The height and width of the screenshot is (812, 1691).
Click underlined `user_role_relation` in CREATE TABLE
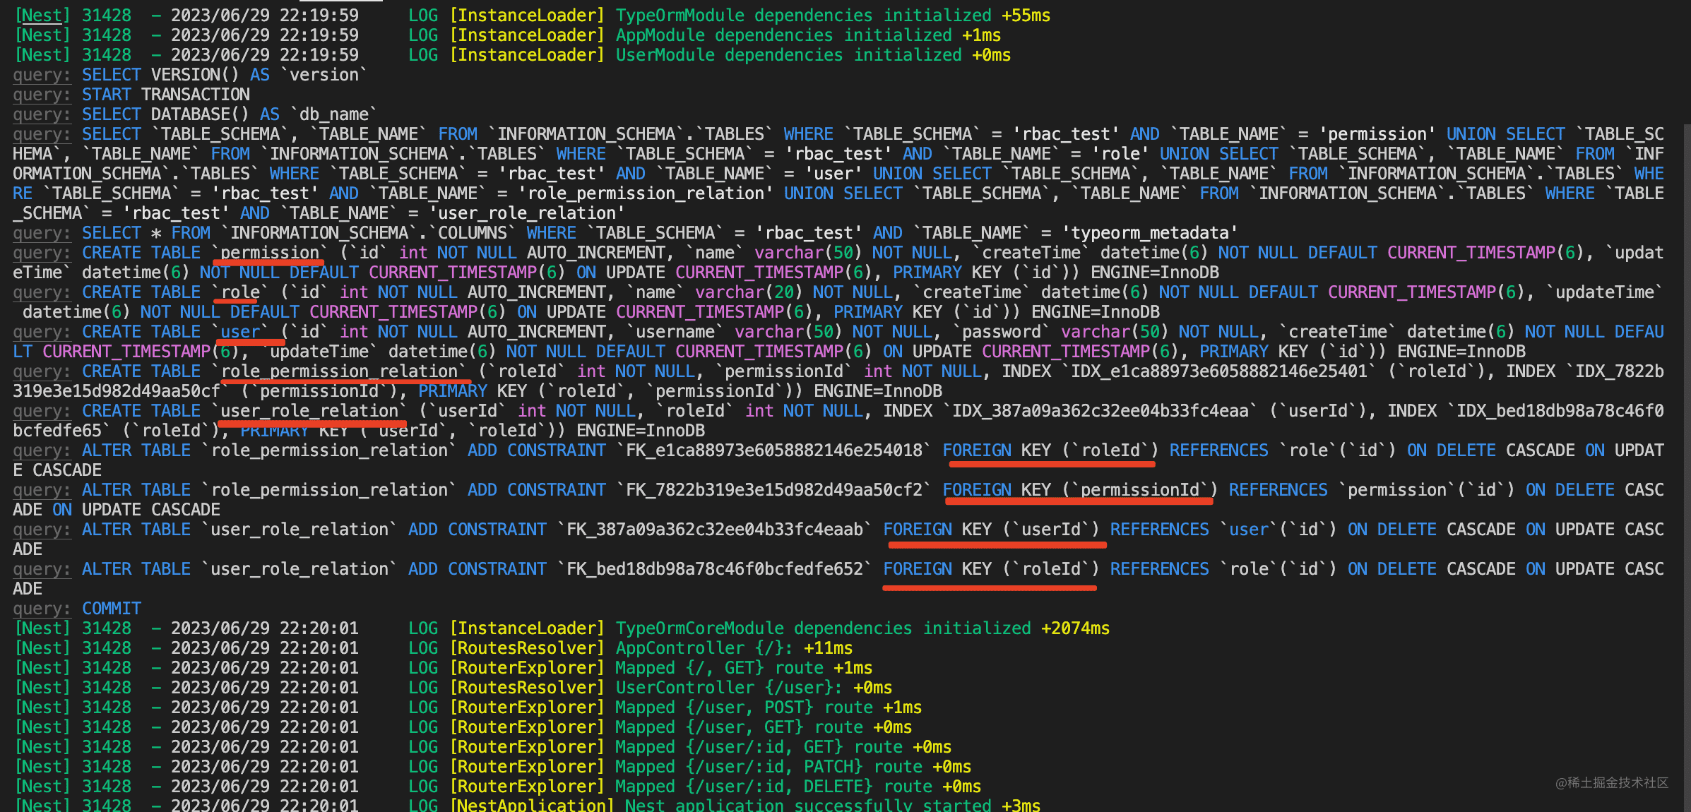[x=311, y=411]
